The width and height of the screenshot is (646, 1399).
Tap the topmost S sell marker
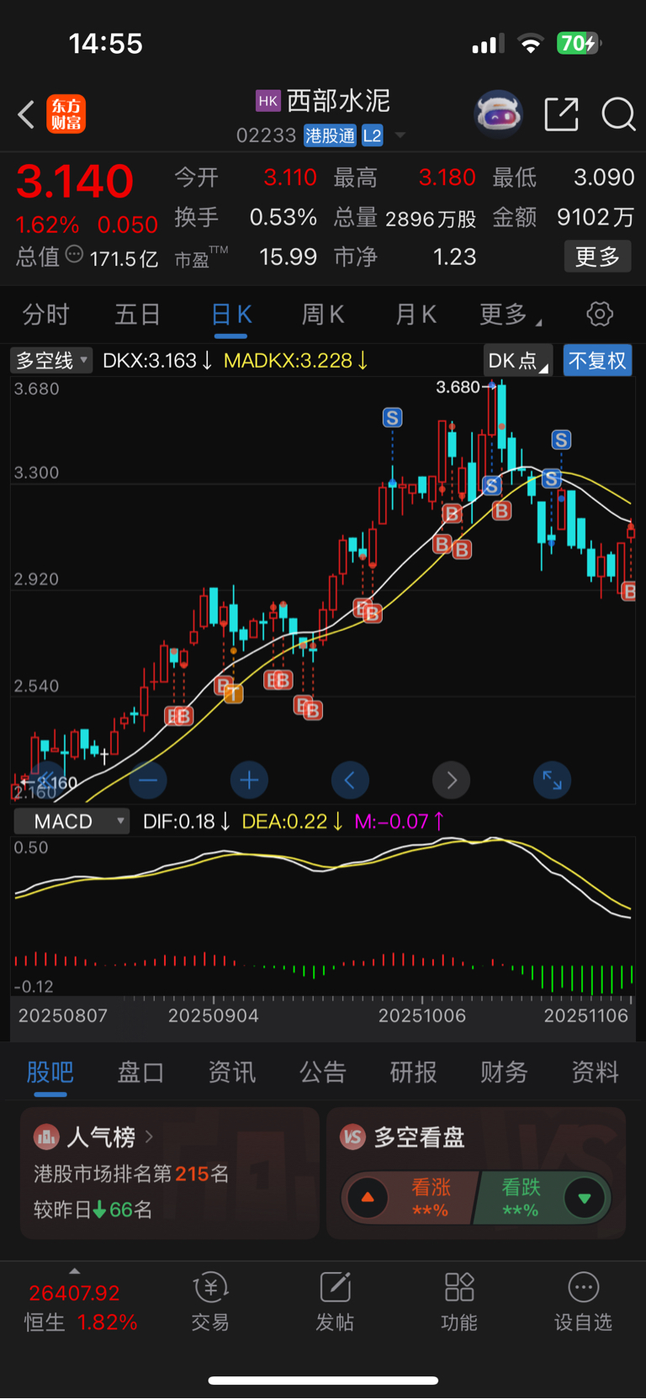tap(392, 417)
